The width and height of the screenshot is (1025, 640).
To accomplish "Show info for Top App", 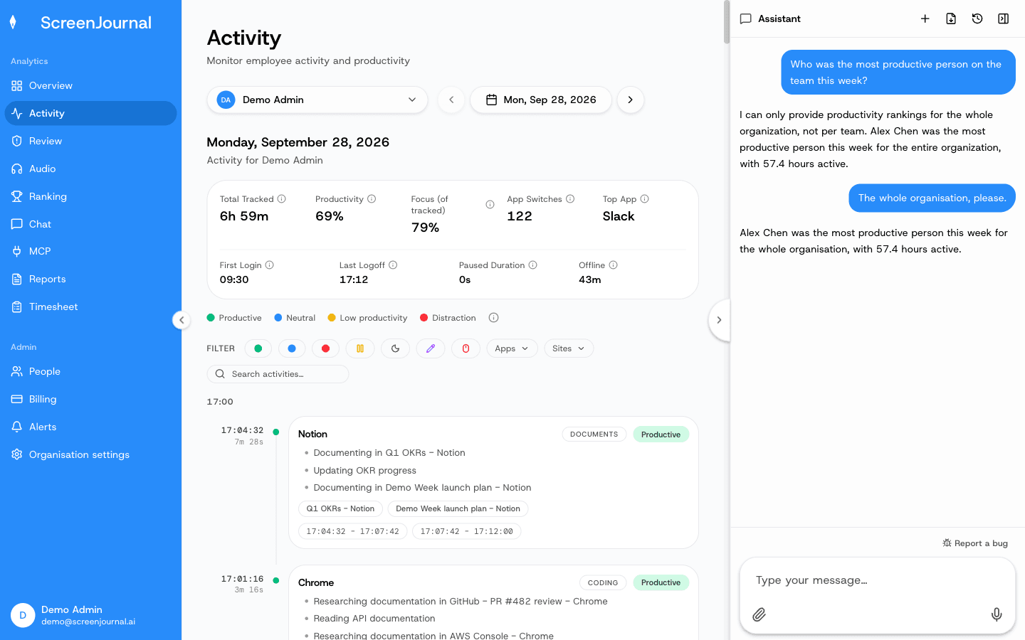I will 645,199.
